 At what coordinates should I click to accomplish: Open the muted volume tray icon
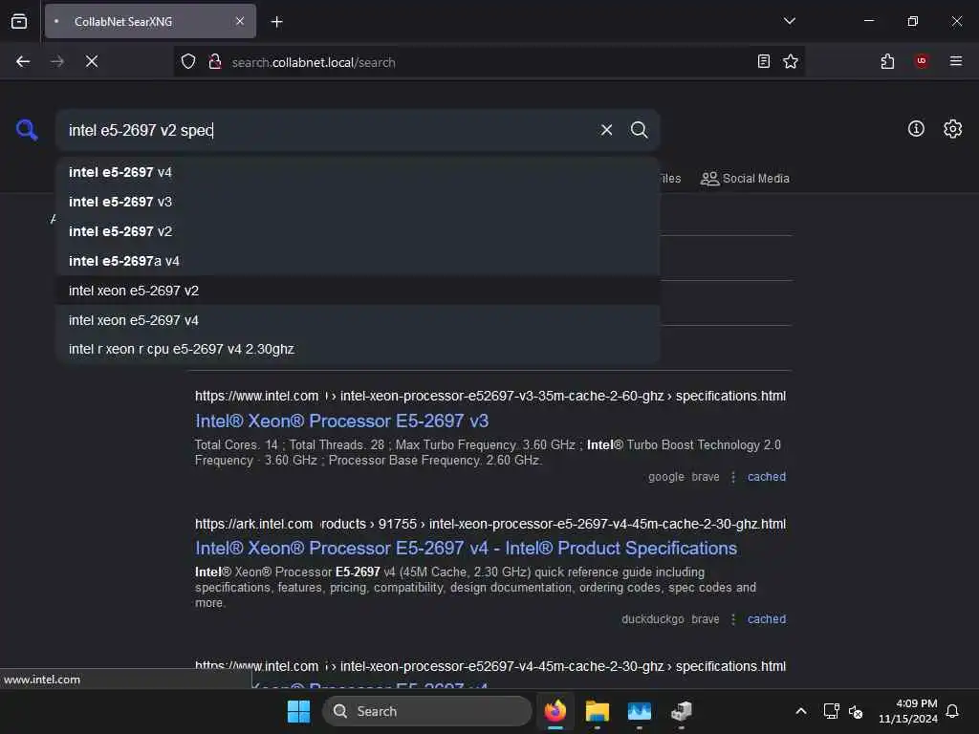(x=856, y=711)
